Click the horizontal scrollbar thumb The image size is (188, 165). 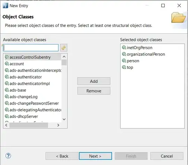pos(29,125)
